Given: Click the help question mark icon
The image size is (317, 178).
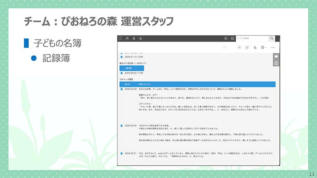Looking at the screenshot, I should click(x=232, y=38).
